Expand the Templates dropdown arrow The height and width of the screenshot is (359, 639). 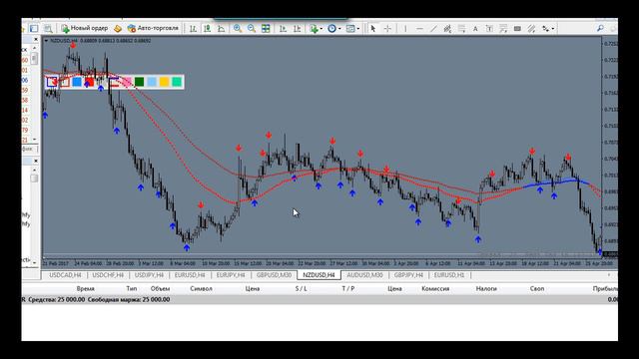[358, 29]
